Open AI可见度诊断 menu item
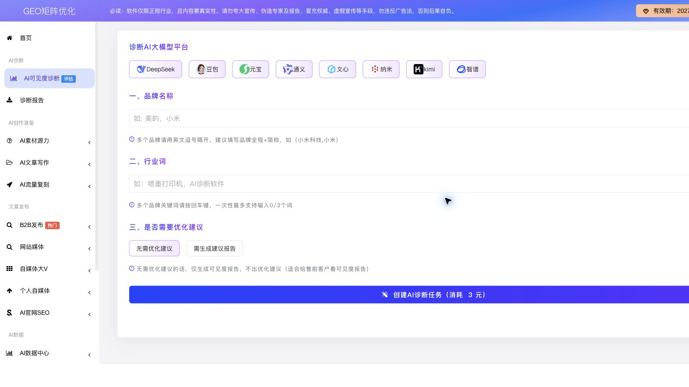689x387 pixels. [50, 78]
